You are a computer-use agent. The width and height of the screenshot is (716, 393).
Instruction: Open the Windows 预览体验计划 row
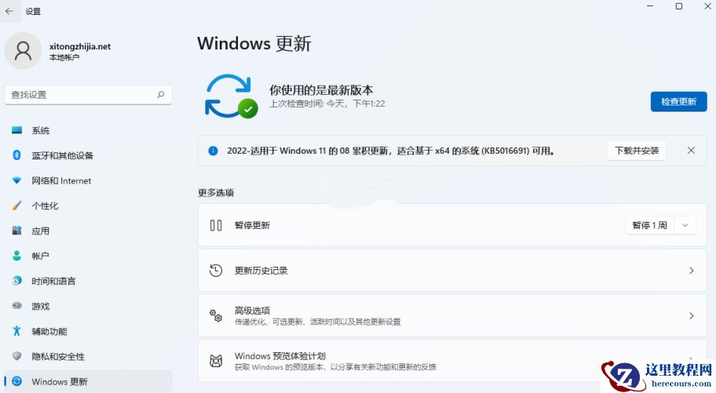click(452, 361)
